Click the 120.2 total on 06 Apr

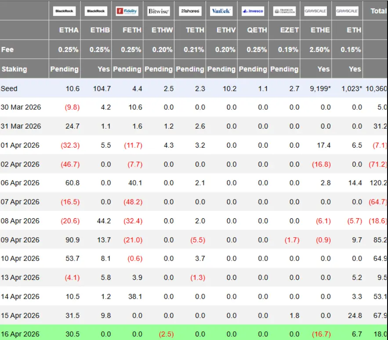(378, 183)
